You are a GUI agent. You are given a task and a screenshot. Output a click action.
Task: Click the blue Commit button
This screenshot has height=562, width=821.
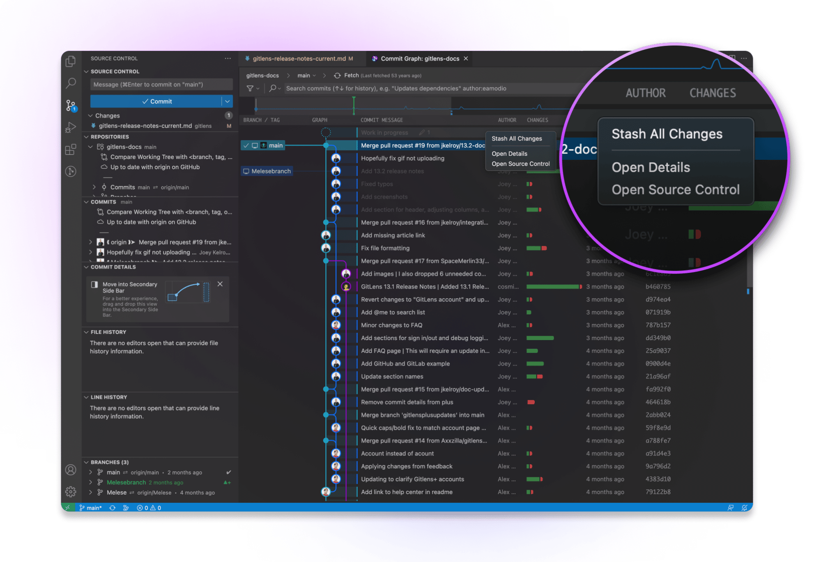(x=156, y=101)
